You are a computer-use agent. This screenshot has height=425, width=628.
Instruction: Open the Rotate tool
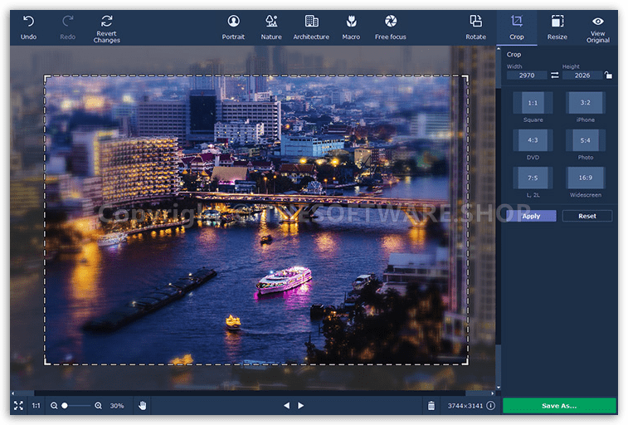pyautogui.click(x=475, y=22)
